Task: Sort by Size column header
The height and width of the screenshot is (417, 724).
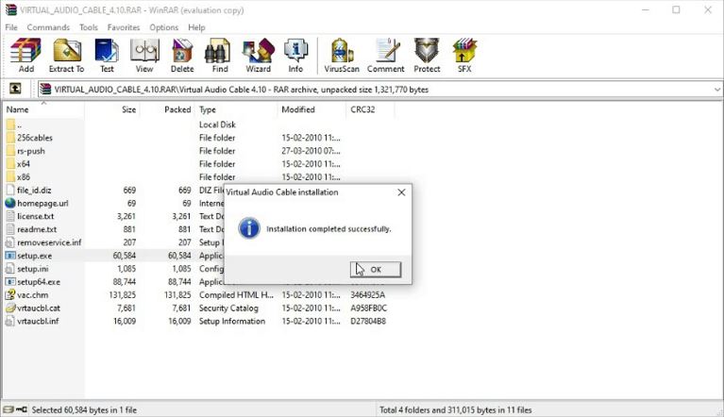Action: 112,109
